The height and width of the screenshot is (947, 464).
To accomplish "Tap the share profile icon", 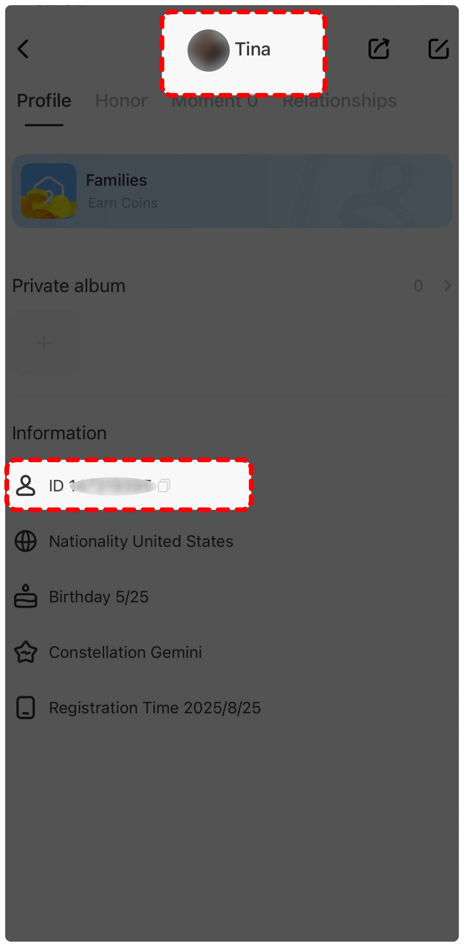I will [x=378, y=49].
